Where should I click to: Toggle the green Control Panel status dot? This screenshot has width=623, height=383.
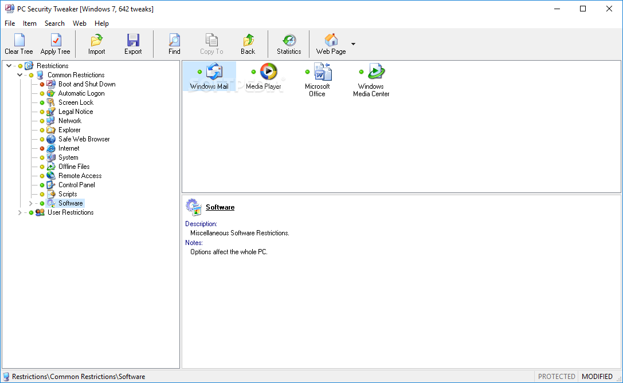[42, 185]
